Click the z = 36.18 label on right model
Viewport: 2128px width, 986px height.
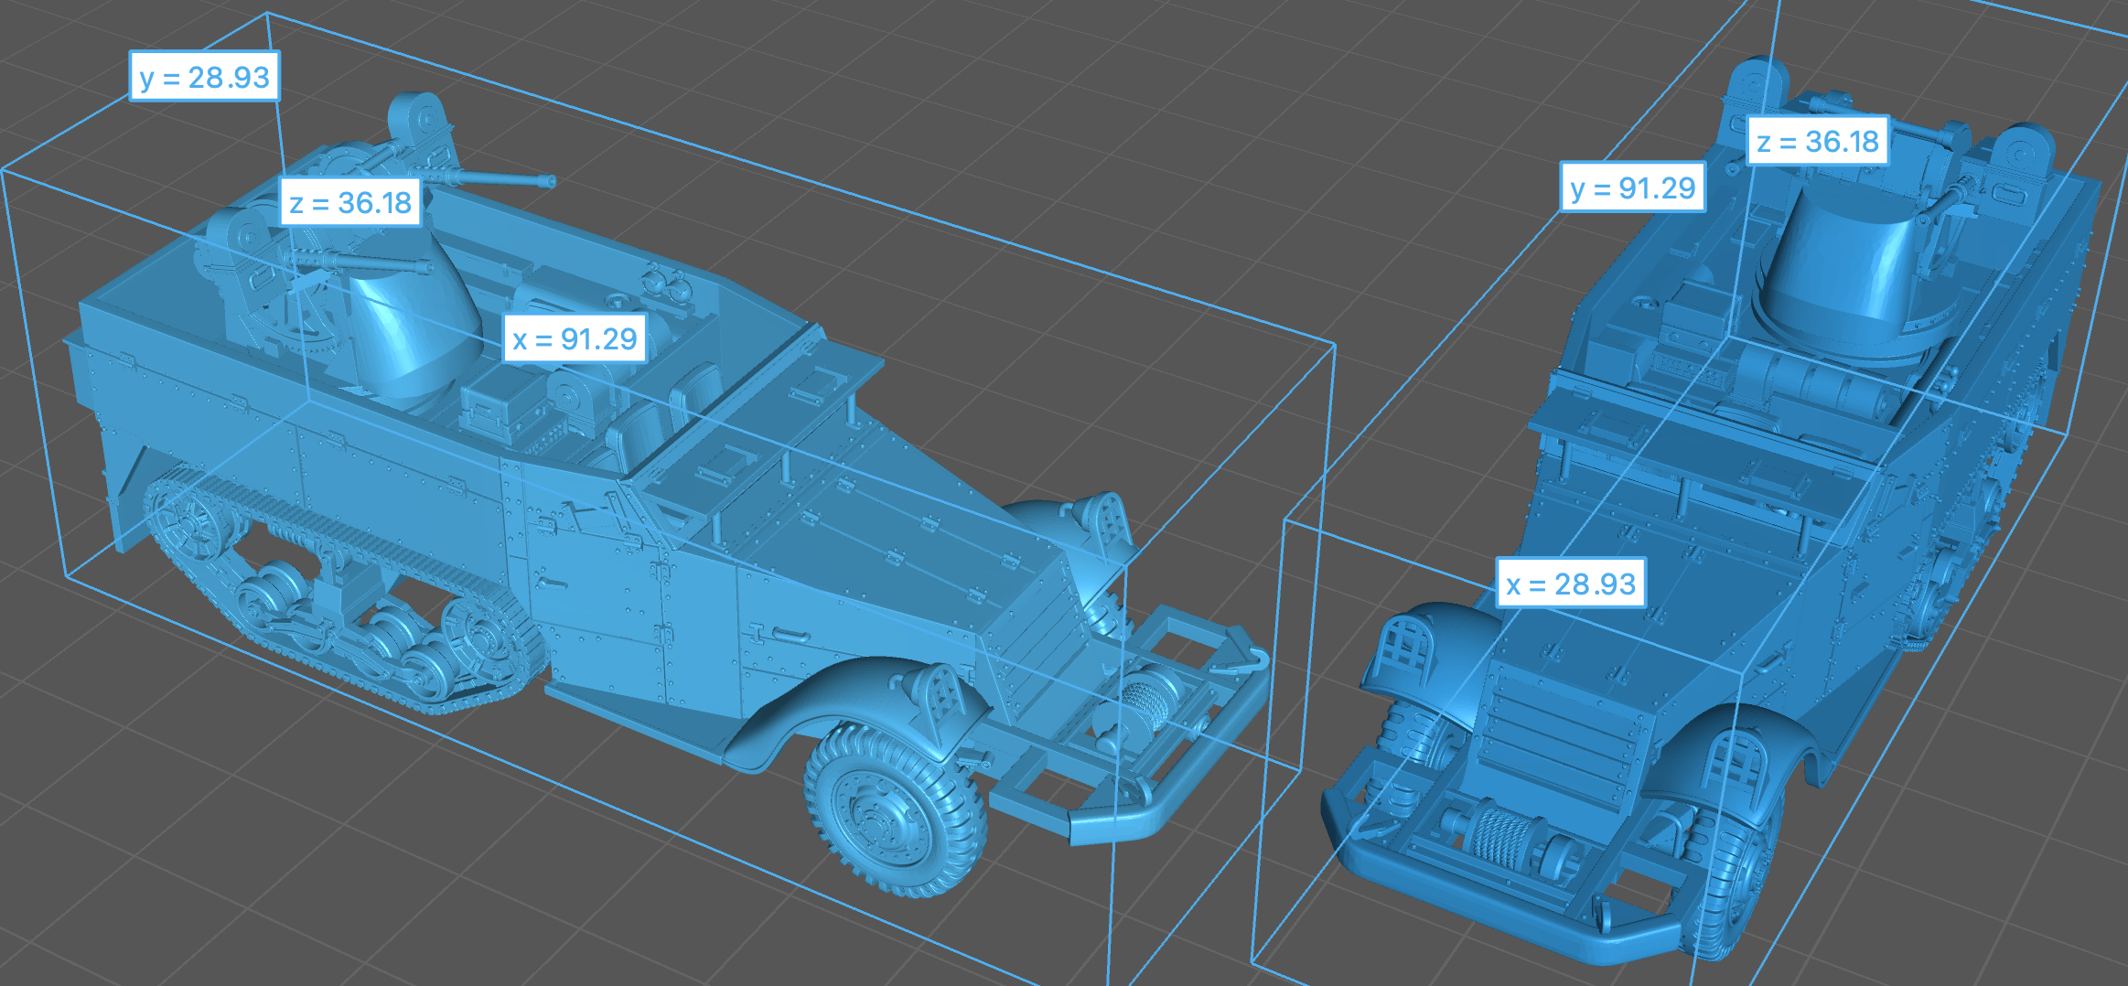(x=1817, y=141)
